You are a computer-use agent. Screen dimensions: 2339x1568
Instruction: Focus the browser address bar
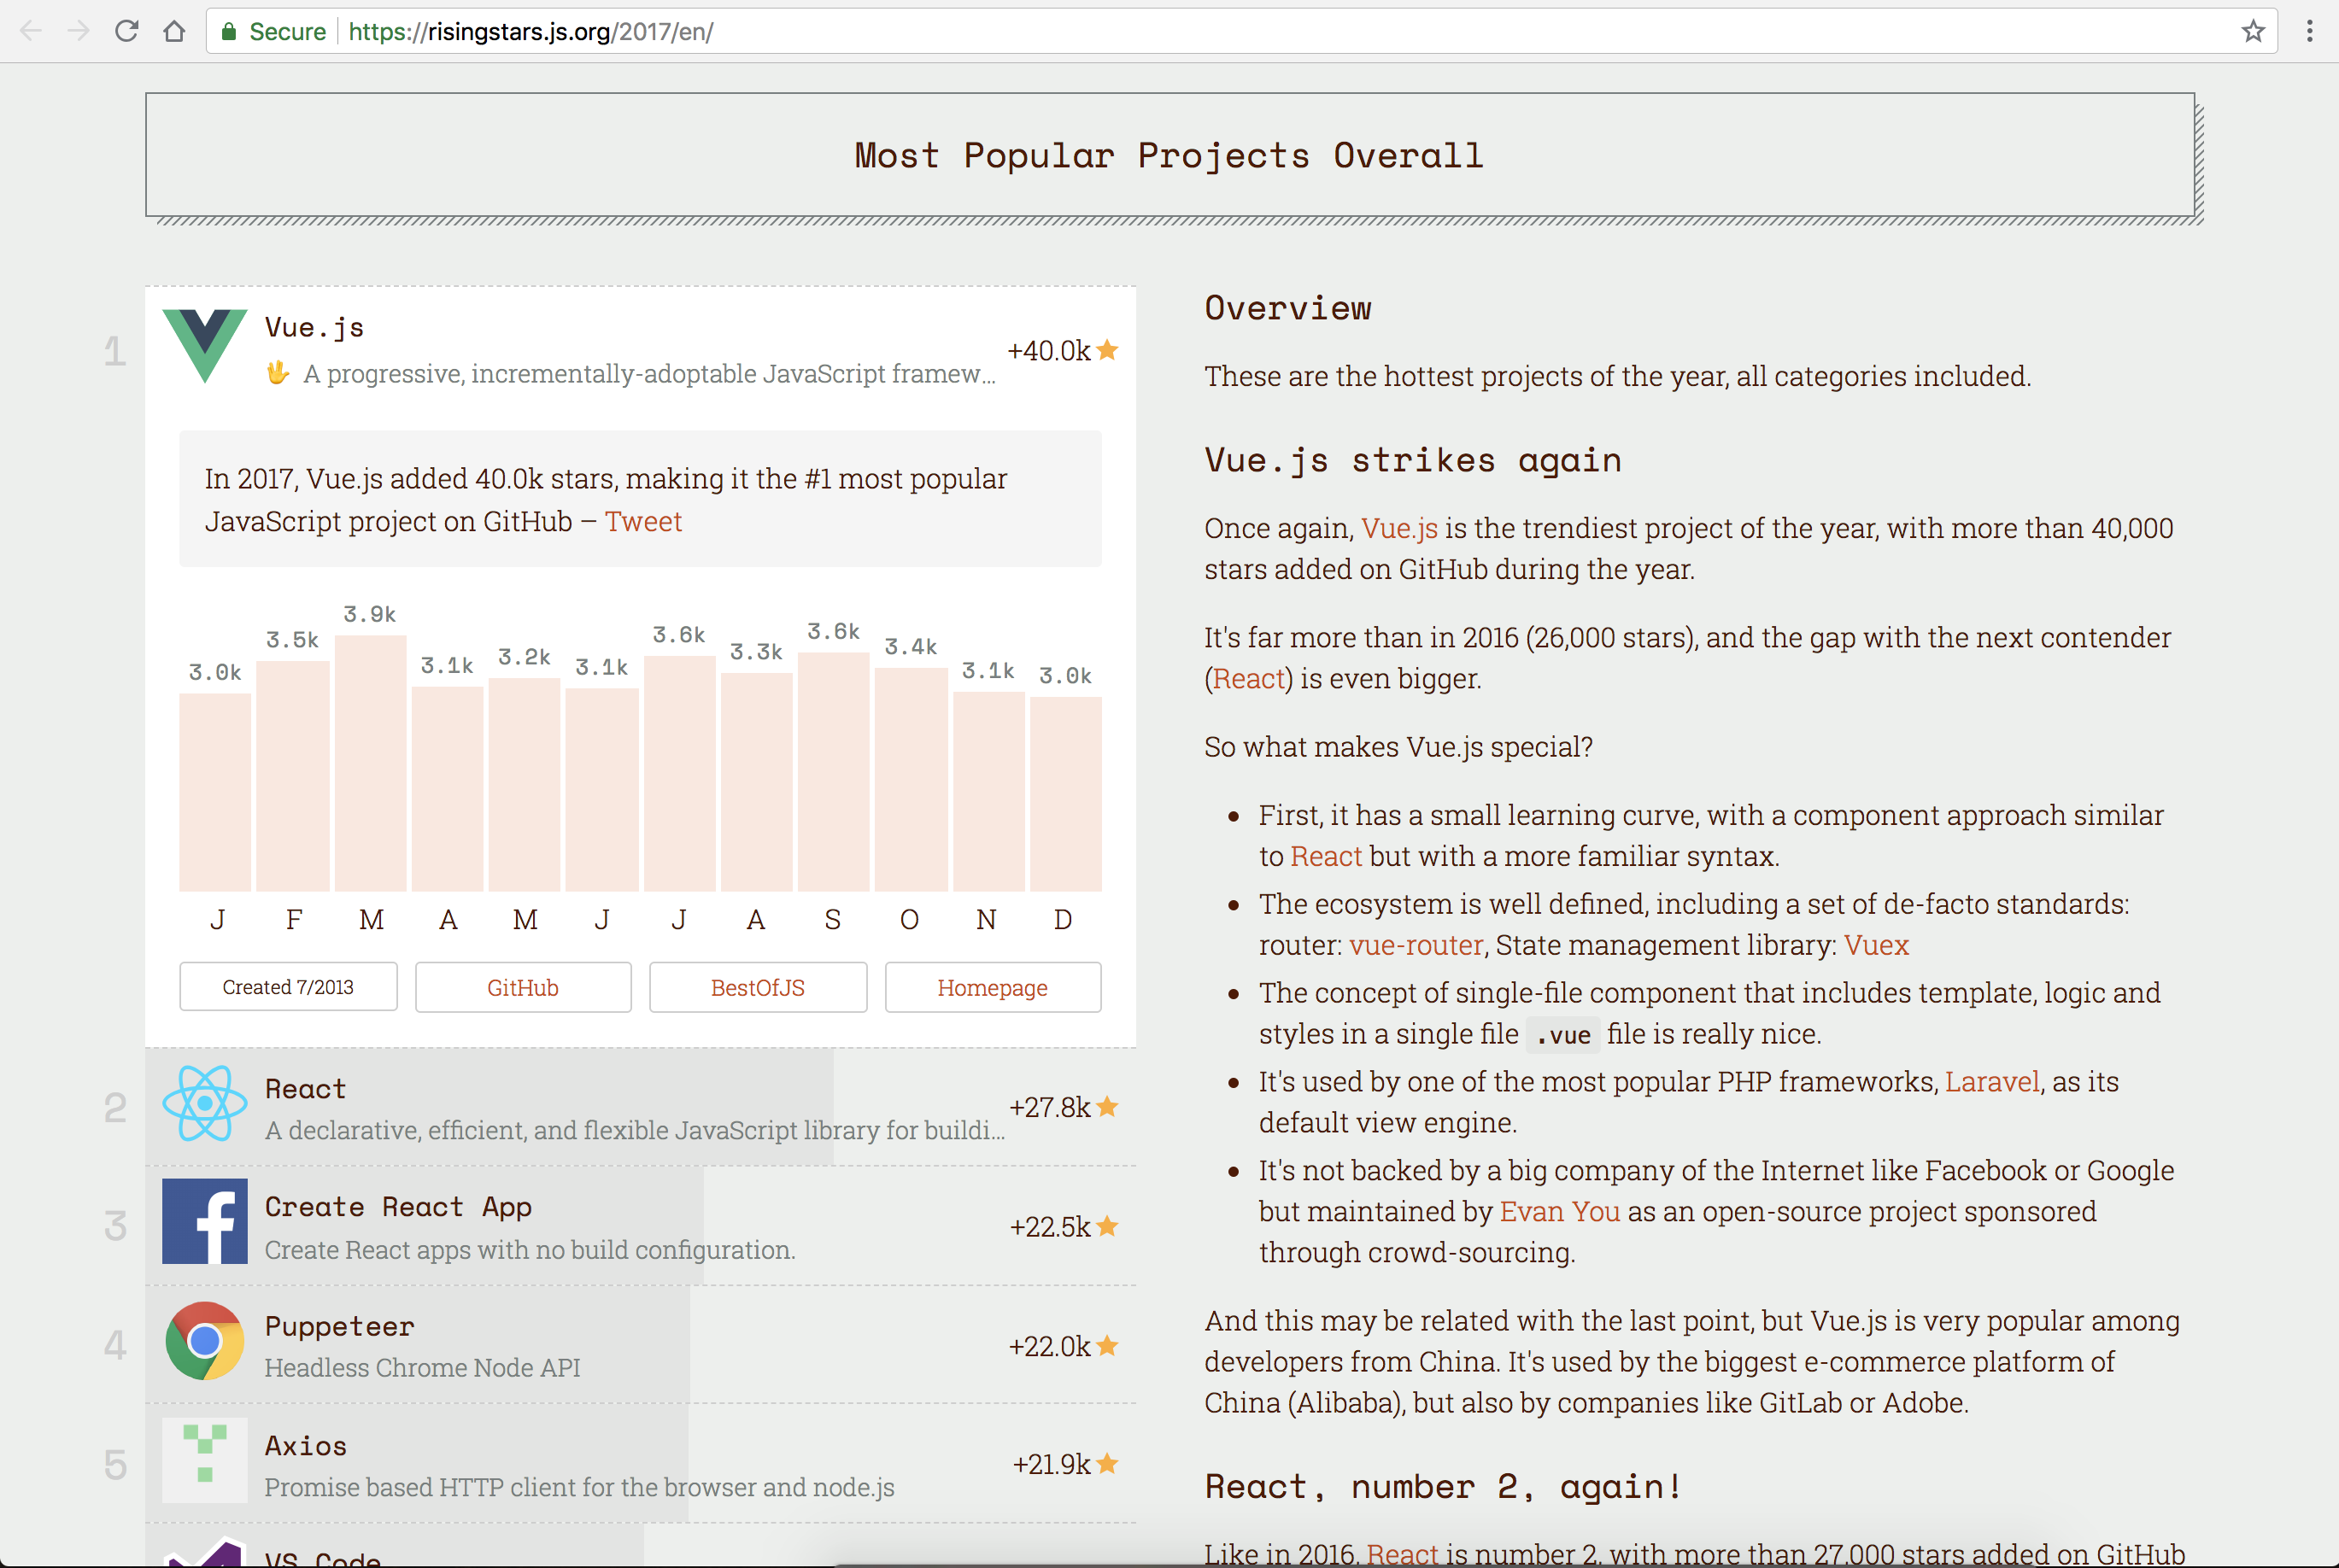click(1280, 31)
